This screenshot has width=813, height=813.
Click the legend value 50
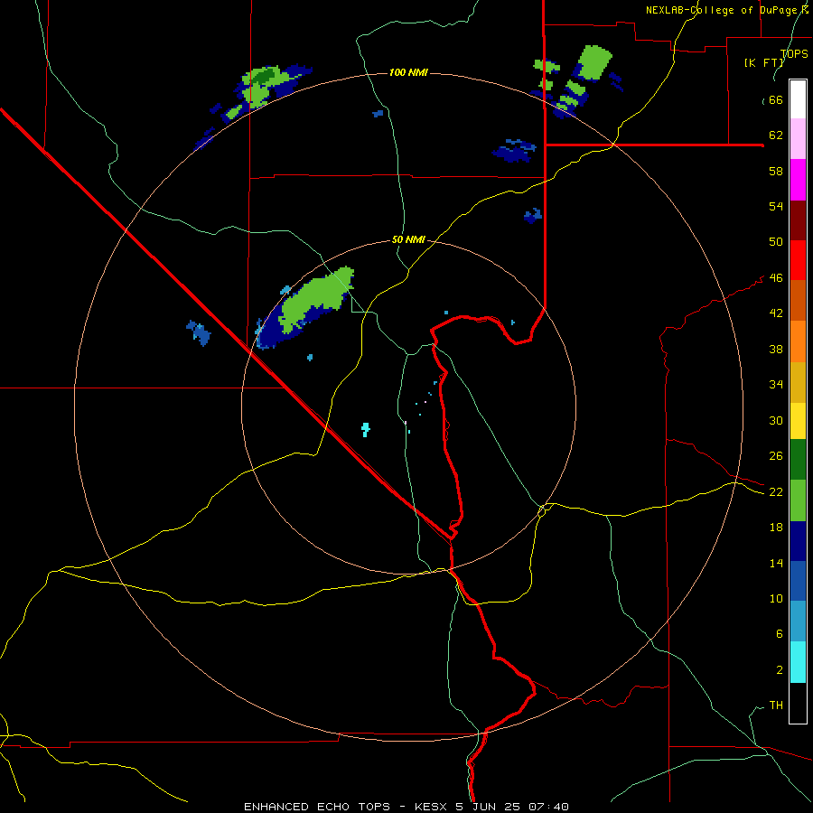click(x=776, y=241)
